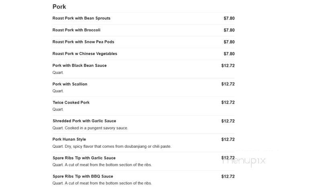
Task: Click $12.72 price of Twice Cooked Pork
Action: [228, 102]
